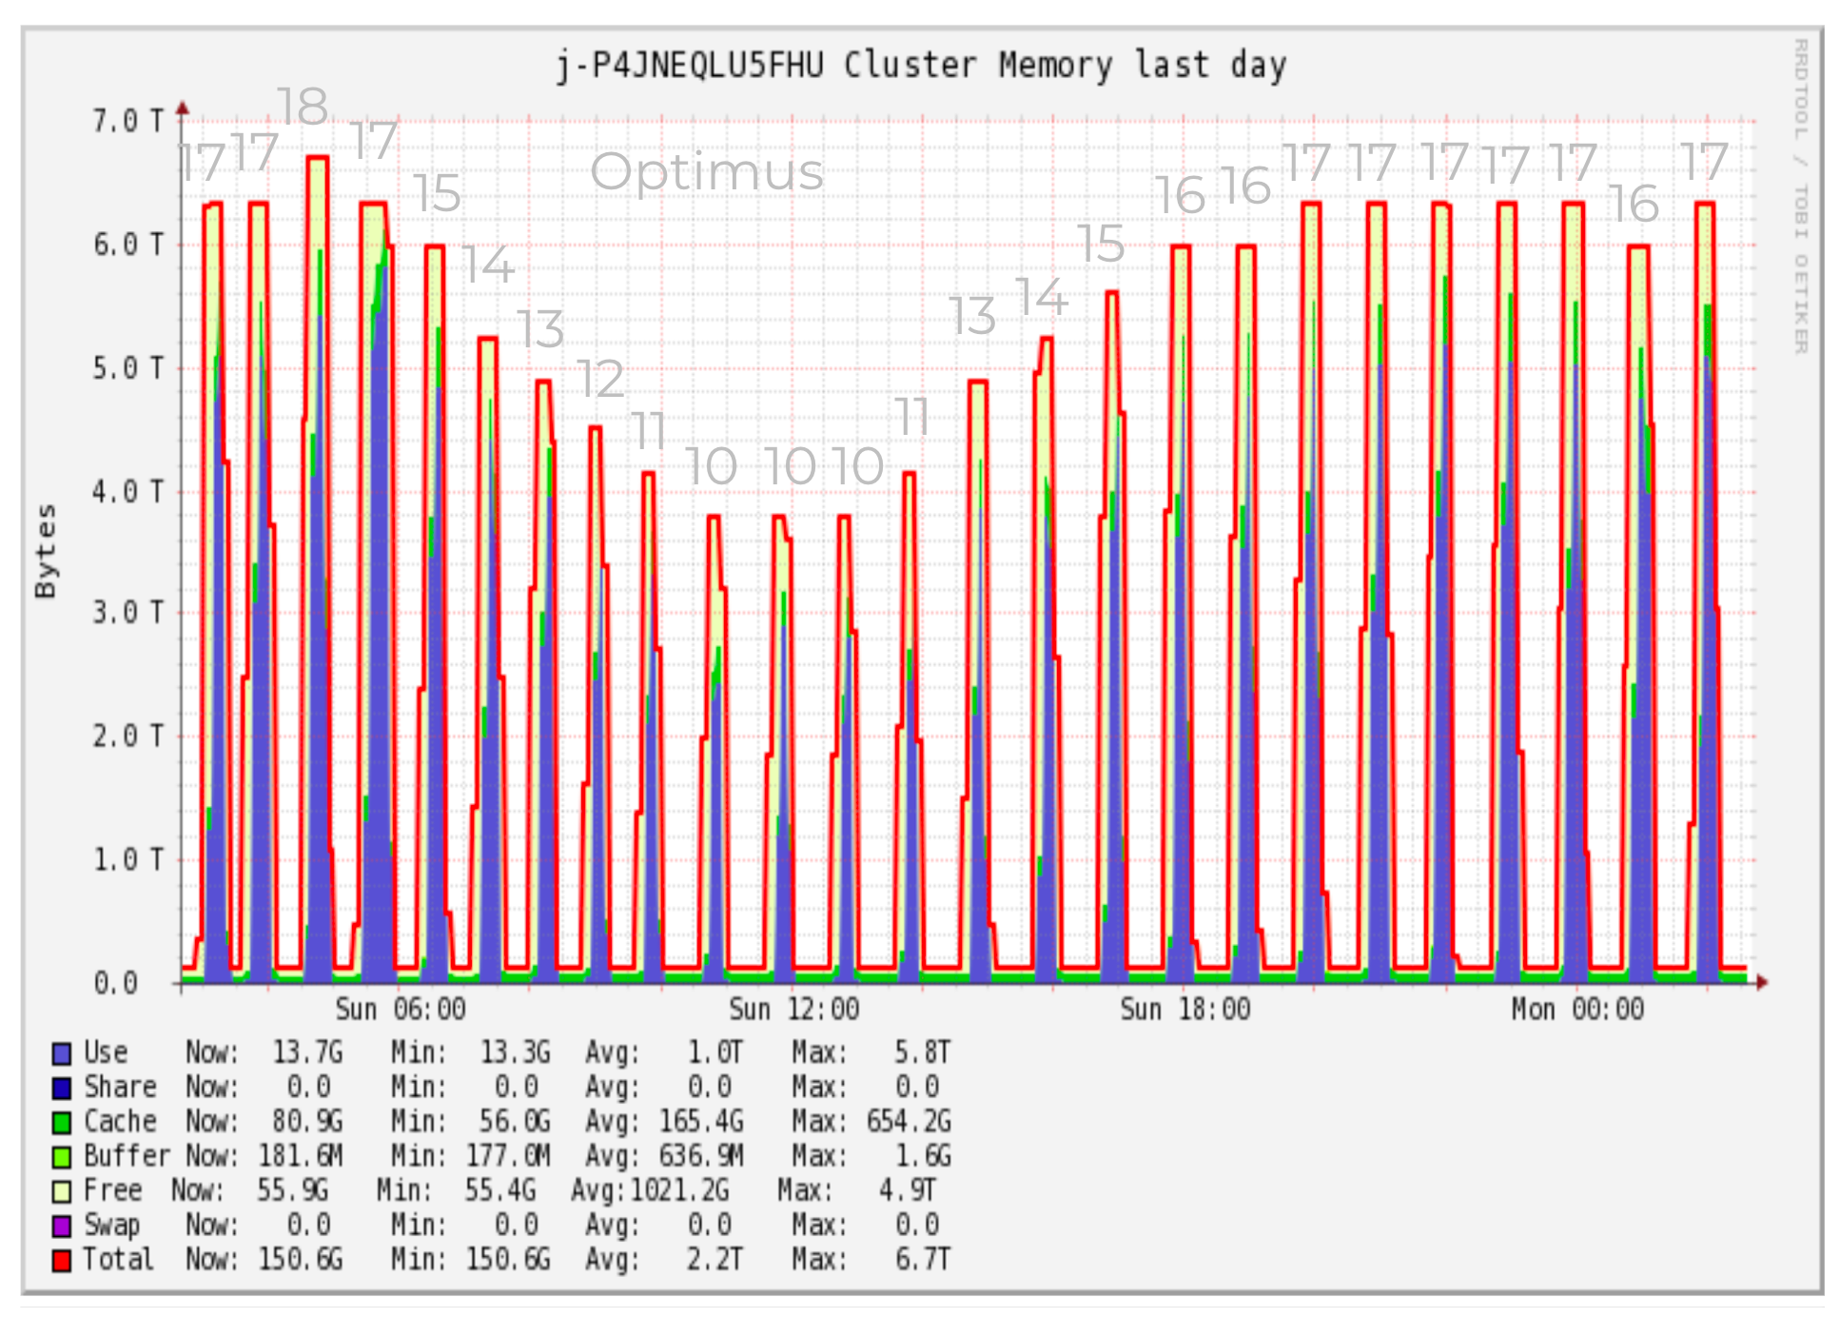Select the Total Avg value '2.2T'
Viewport: 1840px width, 1317px height.
tap(714, 1259)
